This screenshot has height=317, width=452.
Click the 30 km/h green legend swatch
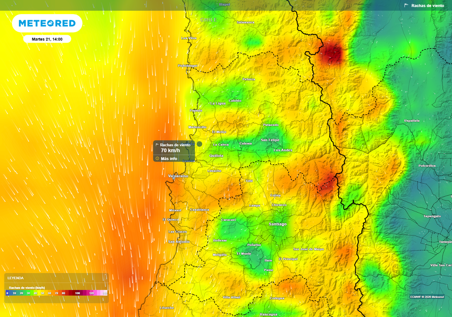(x=28, y=293)
